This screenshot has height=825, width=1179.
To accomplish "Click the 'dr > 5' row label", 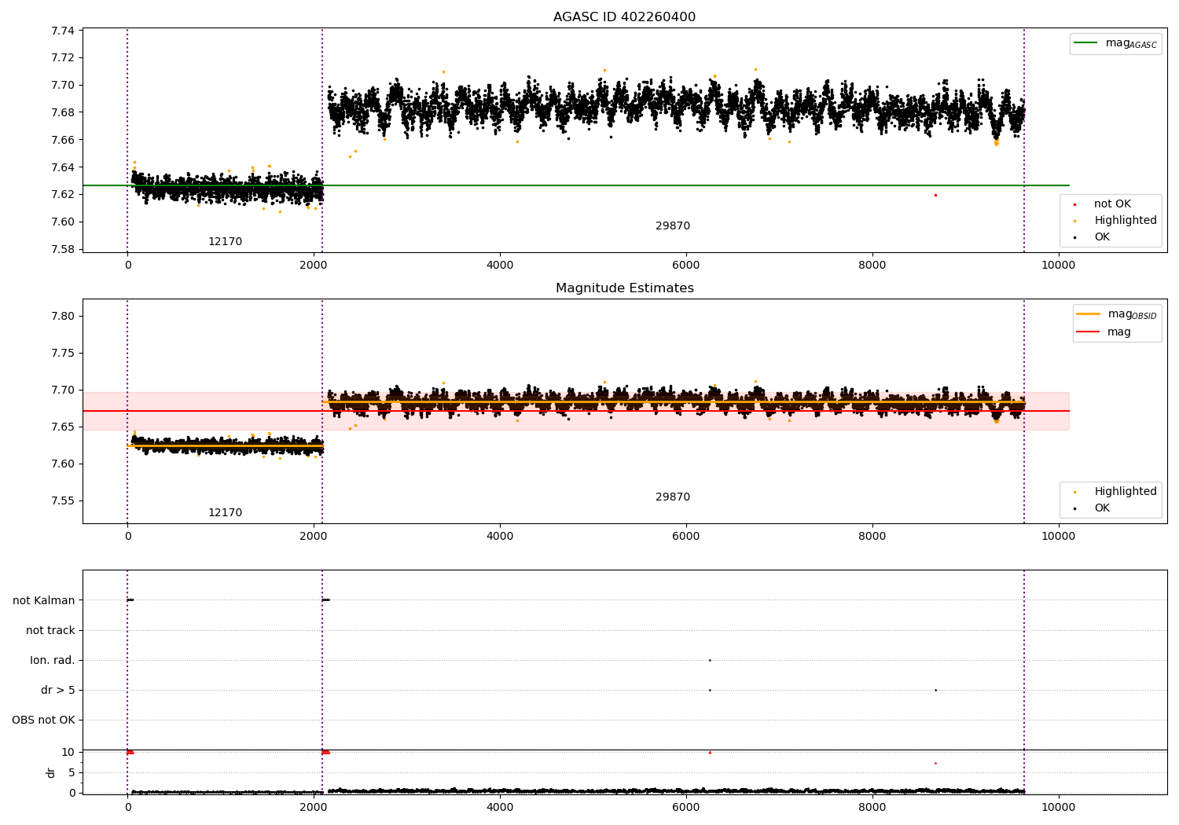I will [58, 691].
